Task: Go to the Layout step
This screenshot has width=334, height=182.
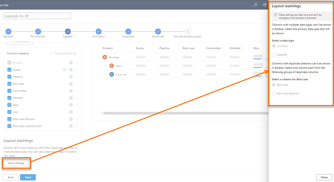Action: click(68, 32)
